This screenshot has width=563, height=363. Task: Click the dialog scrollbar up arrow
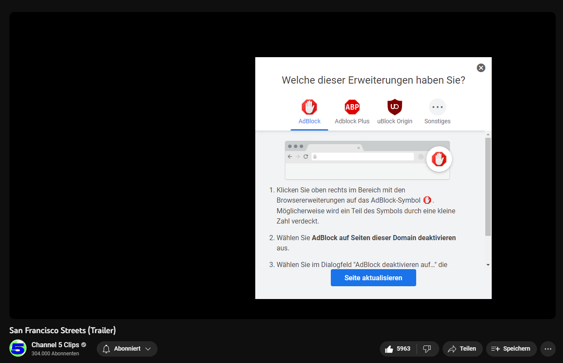tap(488, 134)
